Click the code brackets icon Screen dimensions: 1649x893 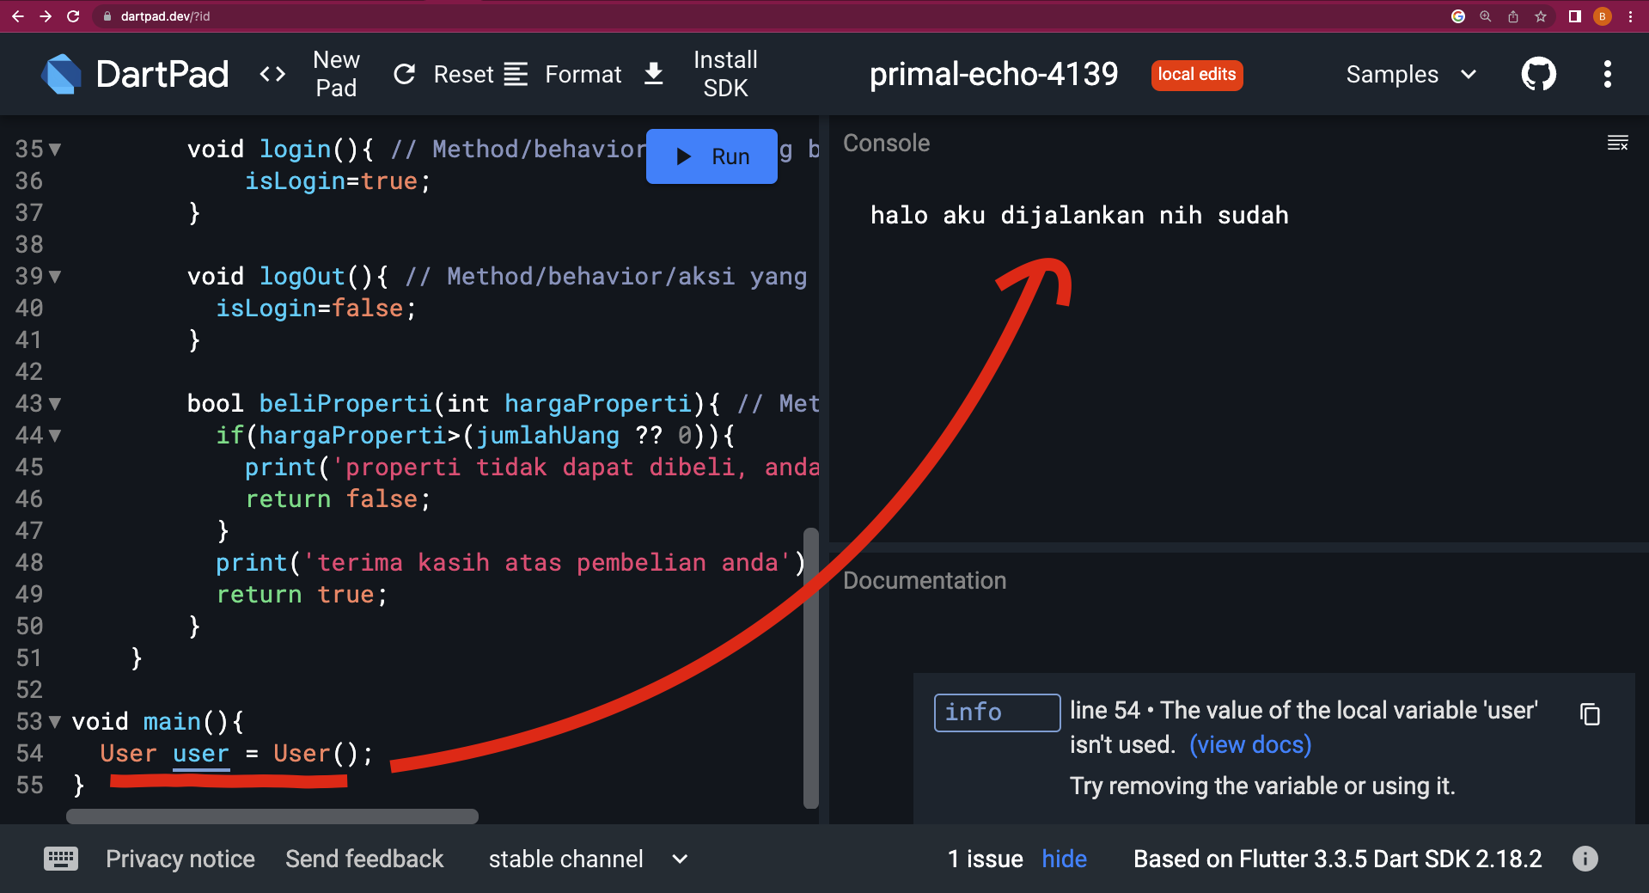pyautogui.click(x=272, y=75)
